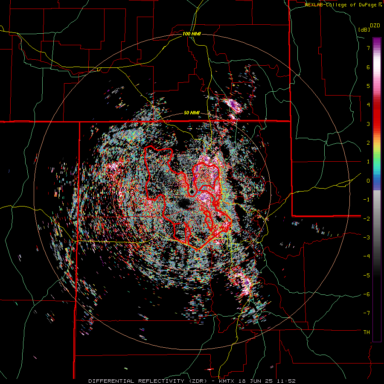
Task: Click the color scale value 4
Action: click(x=368, y=105)
